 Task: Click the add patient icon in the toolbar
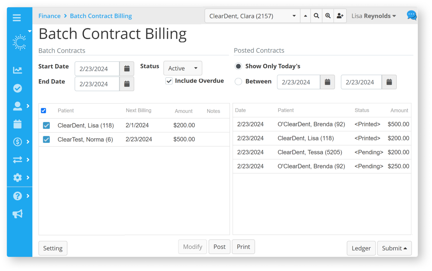[x=340, y=16]
